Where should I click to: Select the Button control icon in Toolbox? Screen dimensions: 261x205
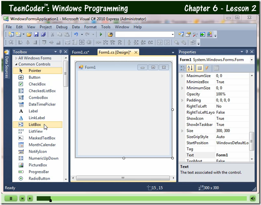(x=21, y=78)
